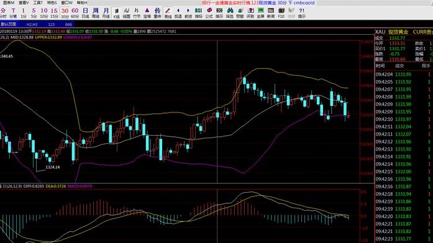Open the 查看V menu
This screenshot has height=243, width=433.
(24, 2)
